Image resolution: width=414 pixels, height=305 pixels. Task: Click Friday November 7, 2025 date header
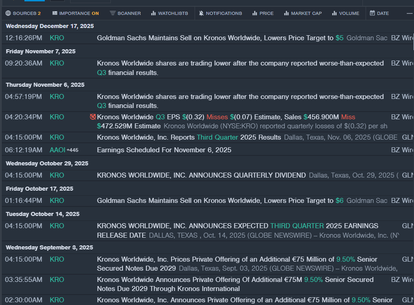click(x=41, y=52)
